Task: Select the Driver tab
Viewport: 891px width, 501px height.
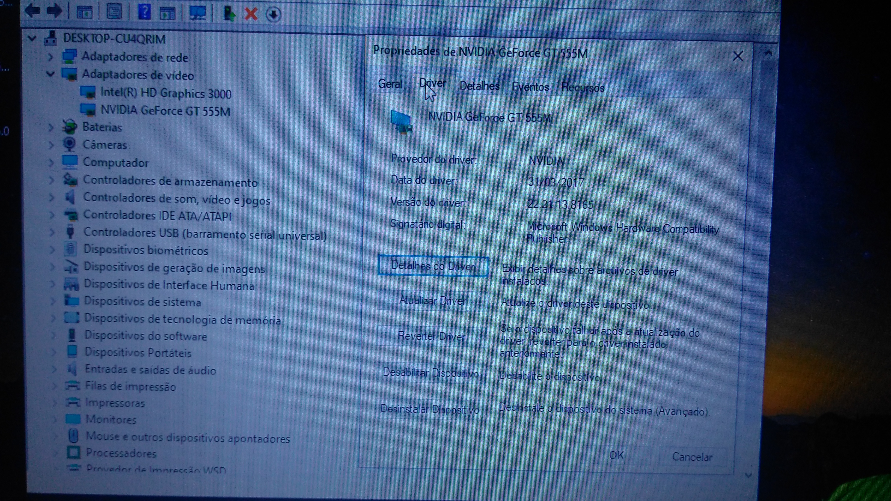Action: (x=432, y=84)
